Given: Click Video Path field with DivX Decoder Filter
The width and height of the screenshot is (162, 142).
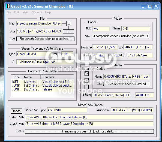Looking at the screenshot, I should [x=89, y=117].
